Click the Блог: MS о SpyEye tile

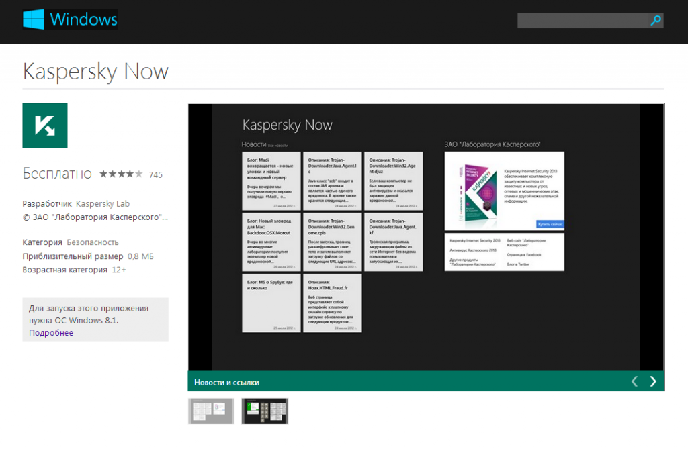271,303
